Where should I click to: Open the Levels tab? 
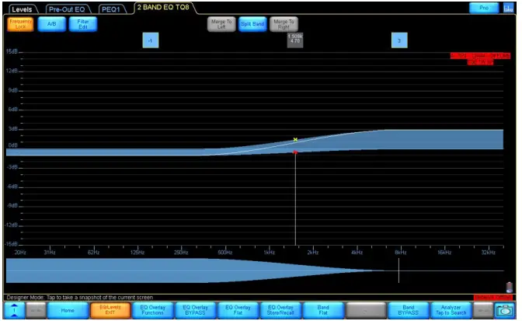(x=22, y=9)
